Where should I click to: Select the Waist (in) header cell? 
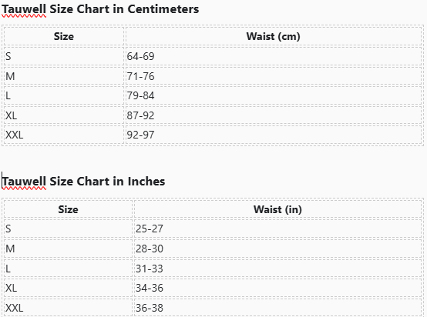pyautogui.click(x=277, y=209)
